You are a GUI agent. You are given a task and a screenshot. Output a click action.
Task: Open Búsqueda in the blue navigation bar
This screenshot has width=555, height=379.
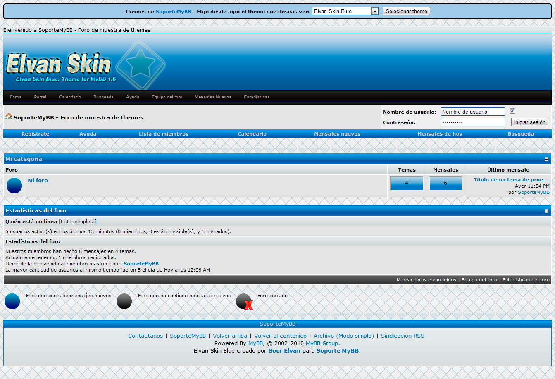pos(521,134)
